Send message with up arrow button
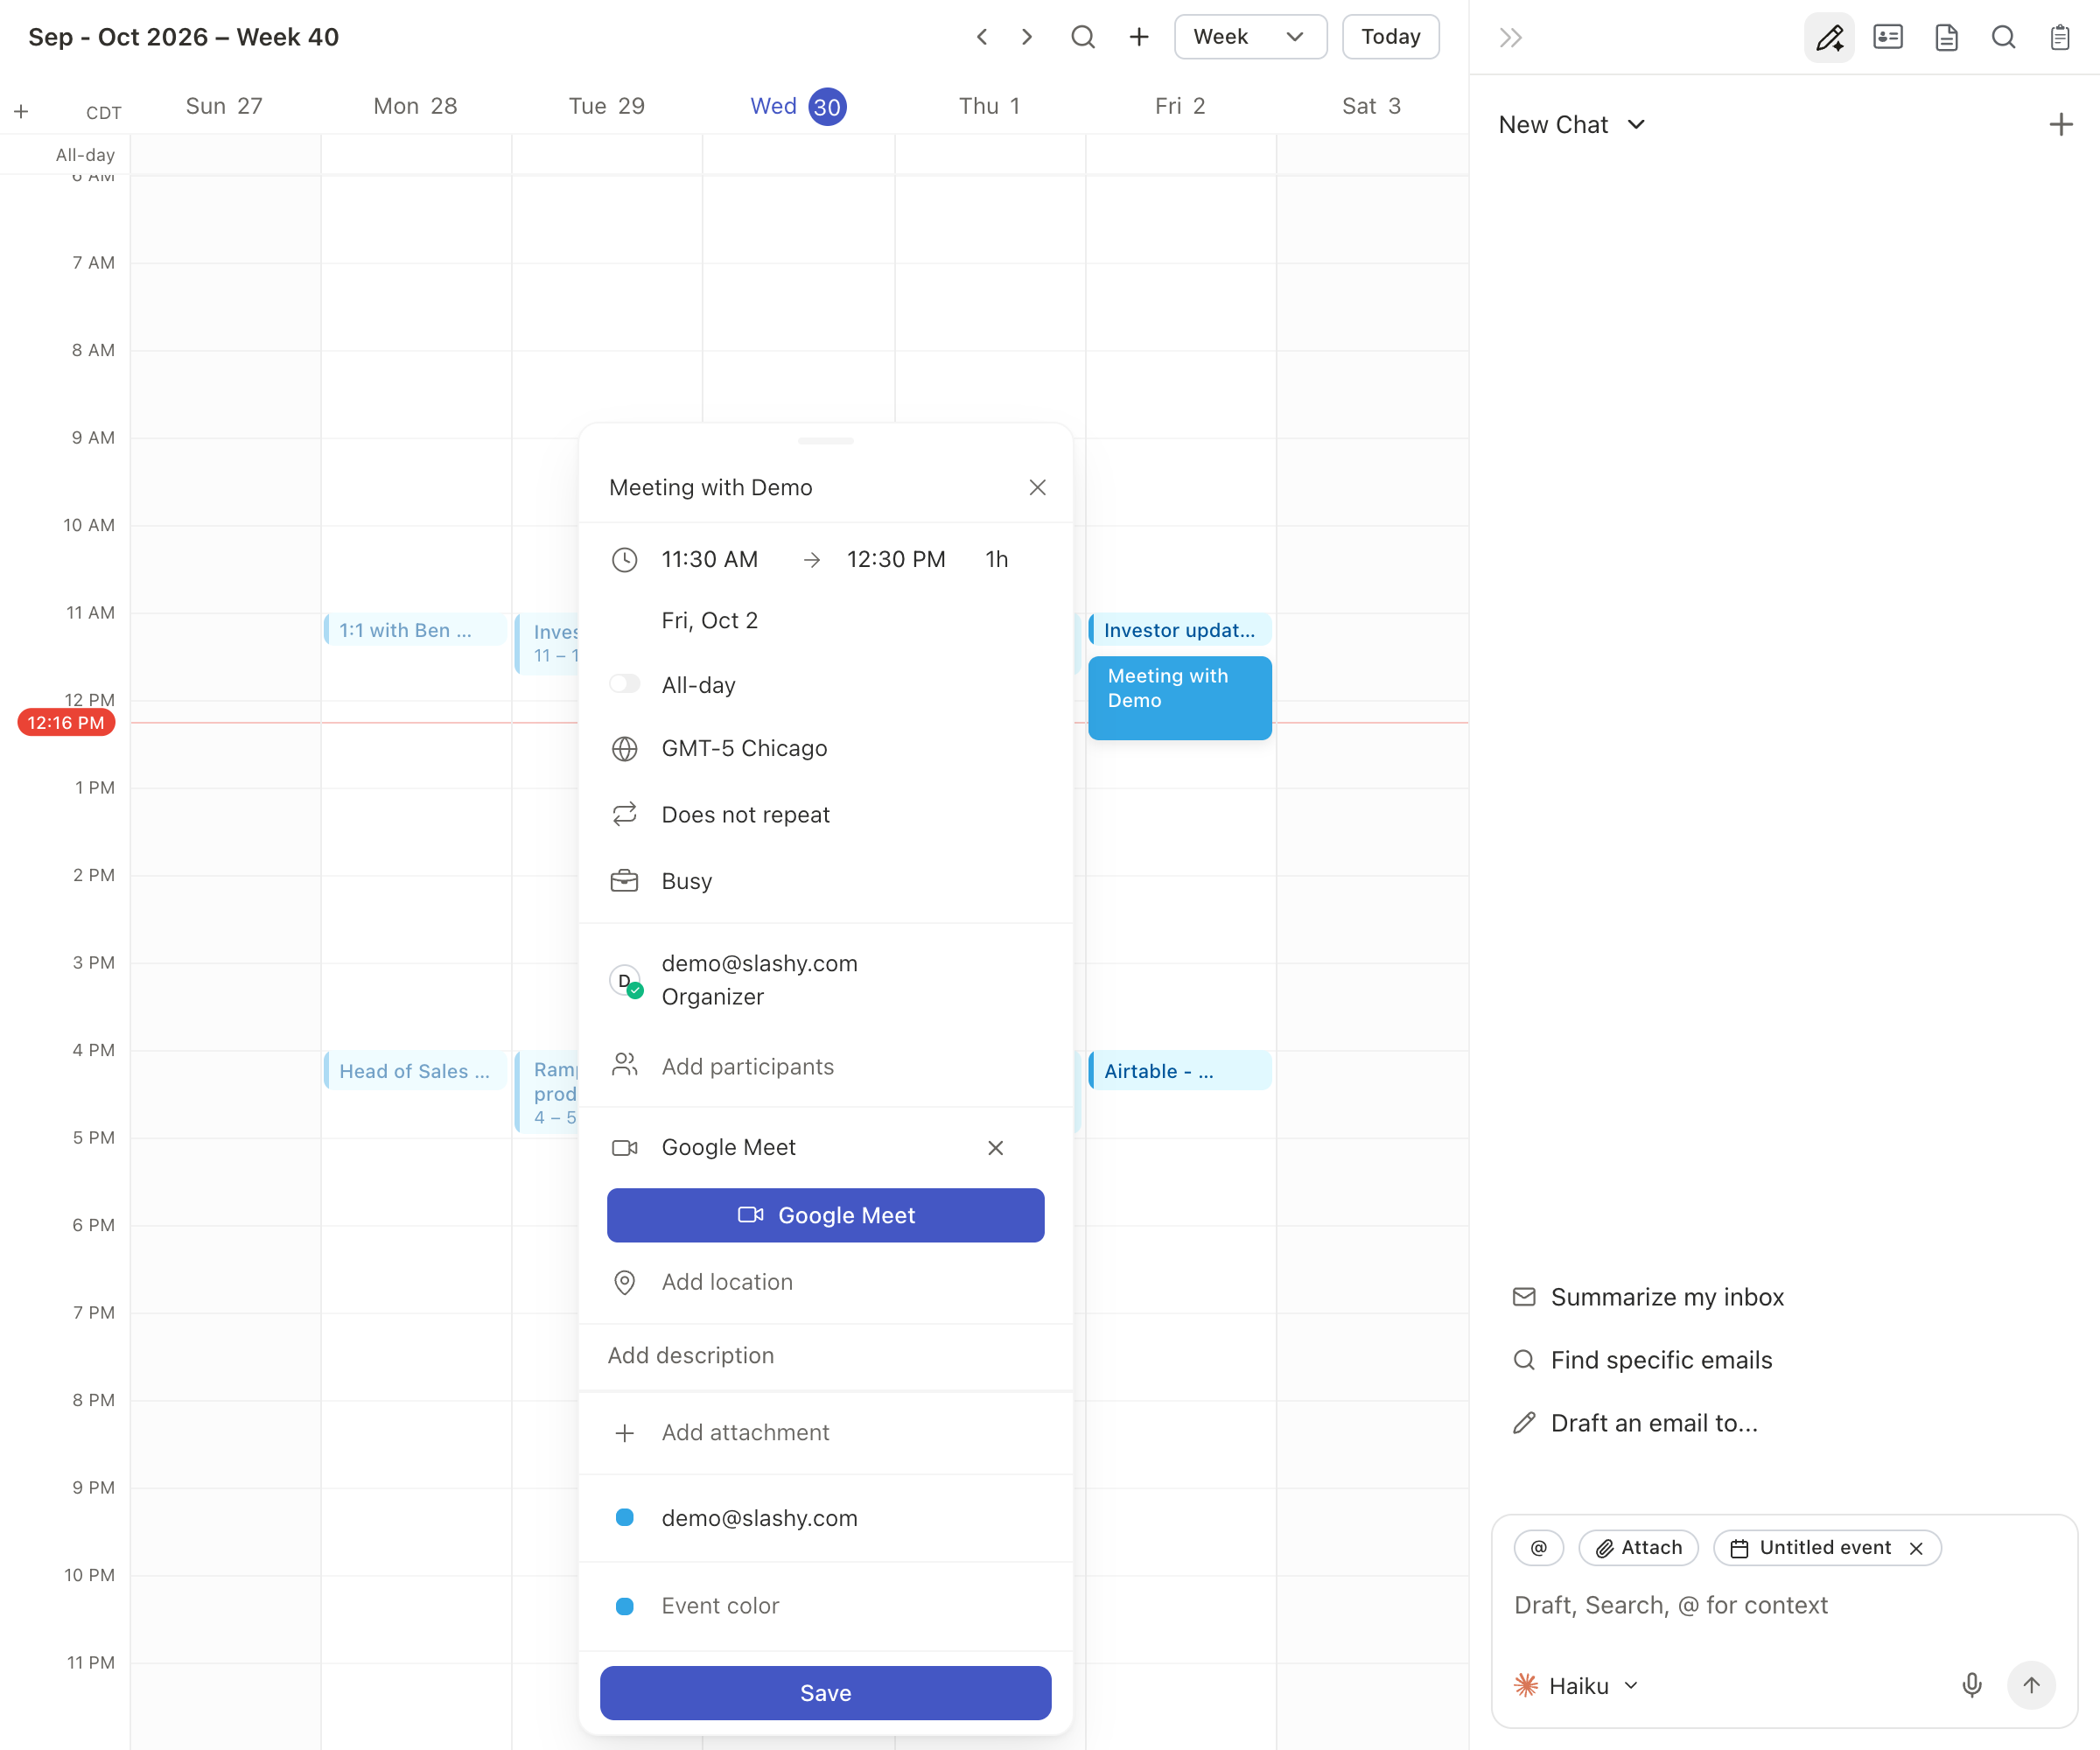 2031,1685
